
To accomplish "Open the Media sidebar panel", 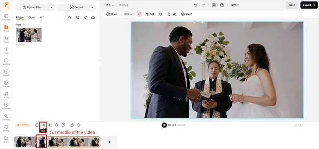I will [x=6, y=28].
